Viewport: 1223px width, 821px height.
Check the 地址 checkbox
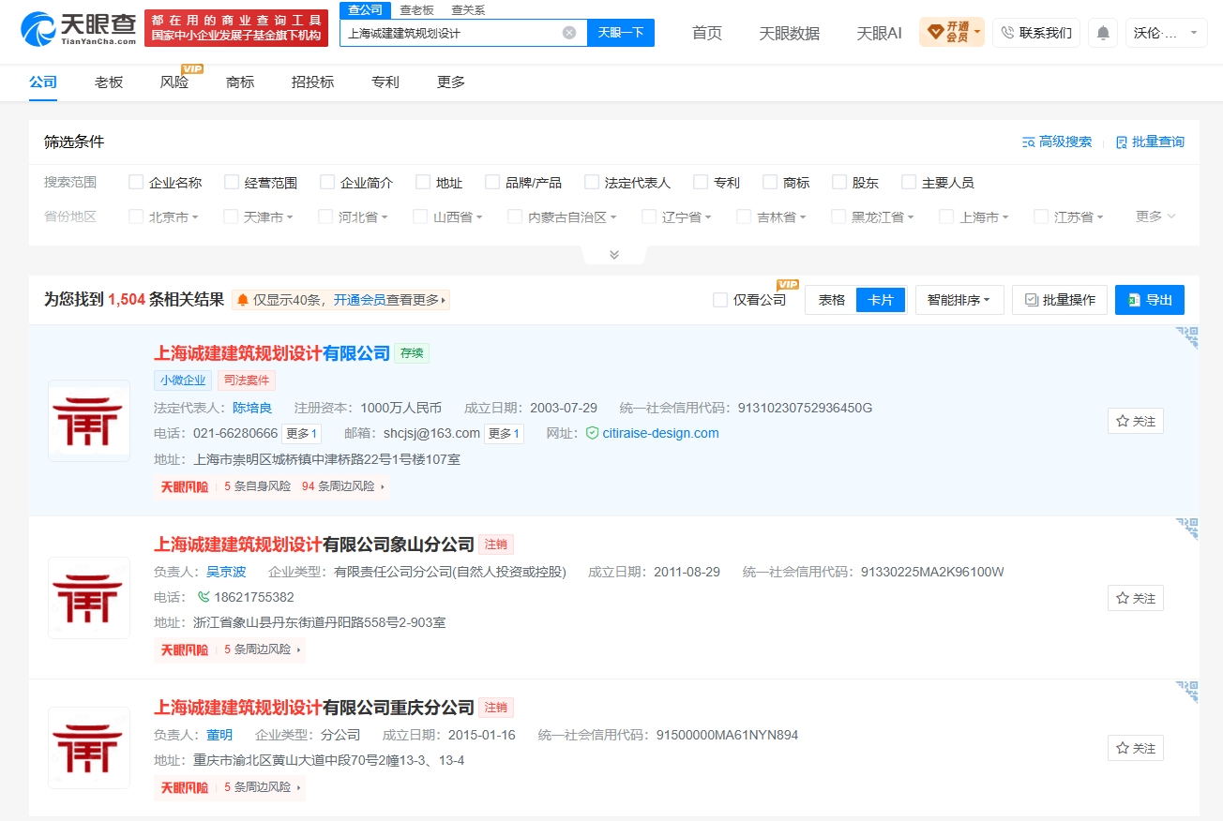pos(423,182)
